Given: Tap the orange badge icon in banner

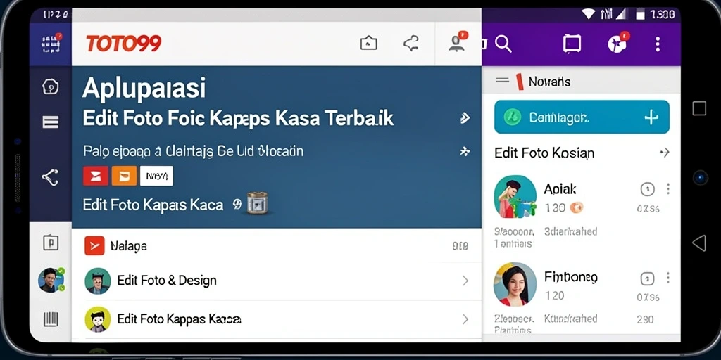Looking at the screenshot, I should pyautogui.click(x=124, y=176).
